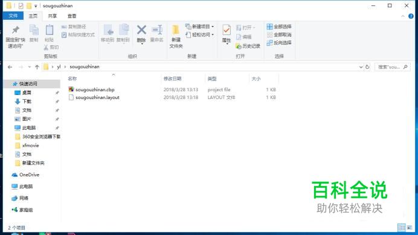Open Properties (属性) checkmark icon

pos(227,30)
